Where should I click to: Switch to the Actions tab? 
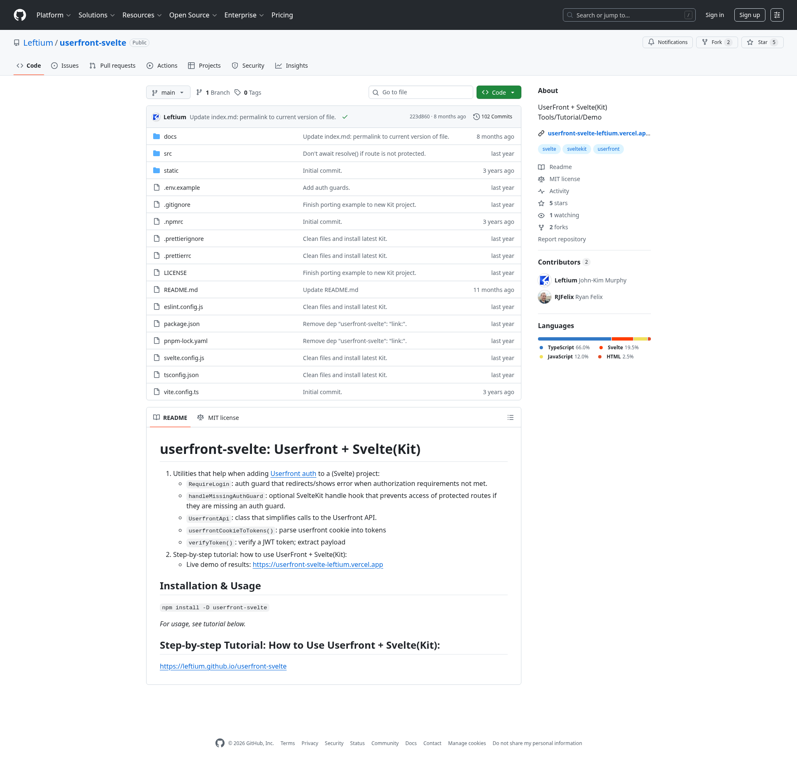click(x=162, y=66)
